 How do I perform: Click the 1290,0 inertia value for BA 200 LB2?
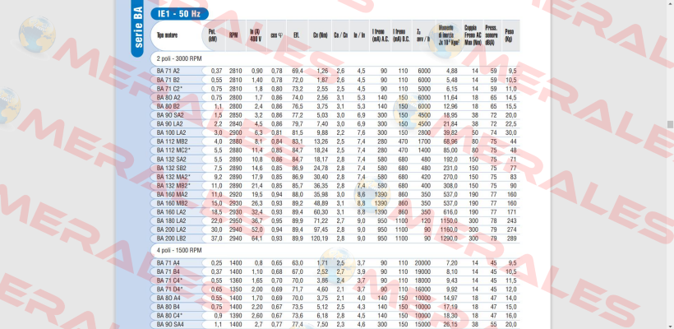coord(449,239)
